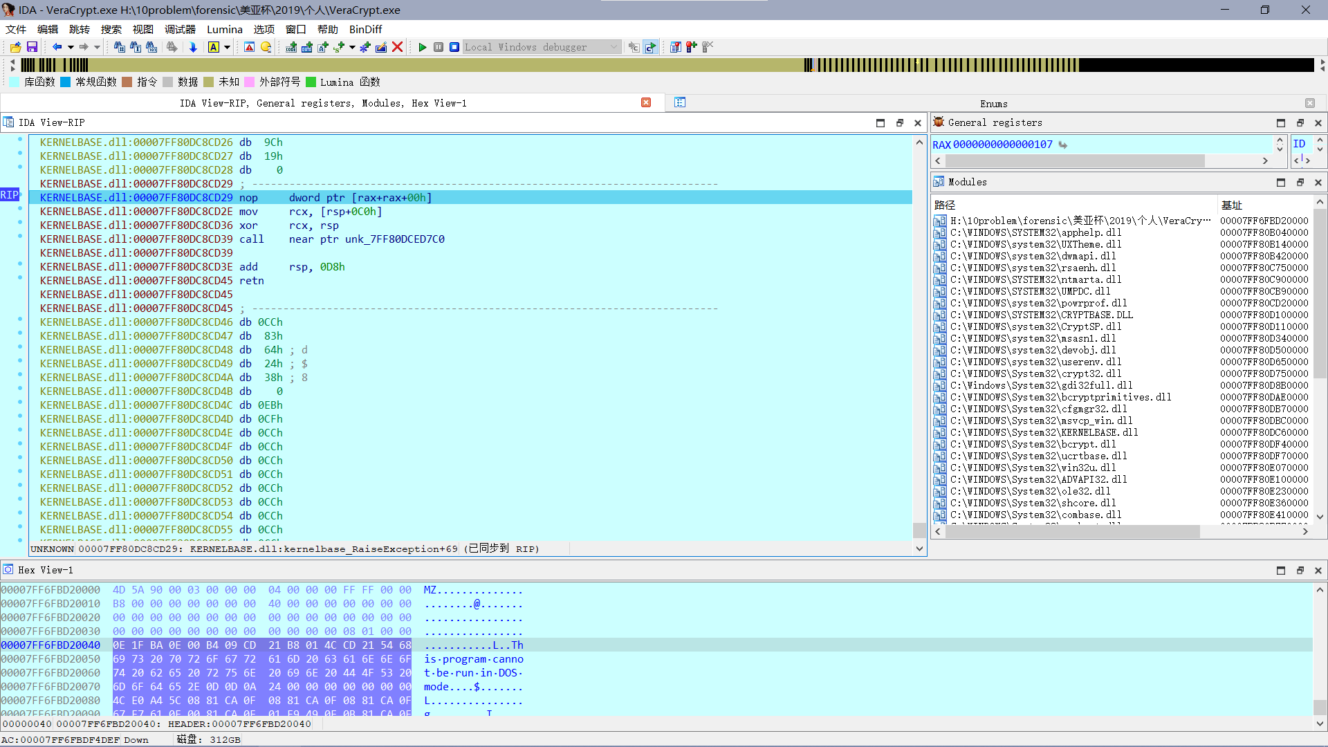The image size is (1328, 747).
Task: Jump forward with the grey right arrow
Action: coord(84,47)
